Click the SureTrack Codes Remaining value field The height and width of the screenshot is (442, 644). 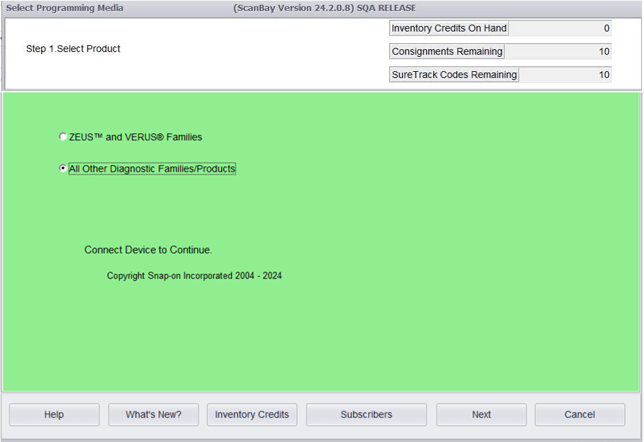coord(565,75)
